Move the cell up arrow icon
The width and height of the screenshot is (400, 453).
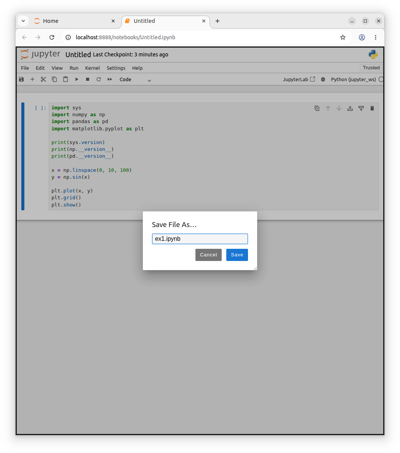point(328,108)
